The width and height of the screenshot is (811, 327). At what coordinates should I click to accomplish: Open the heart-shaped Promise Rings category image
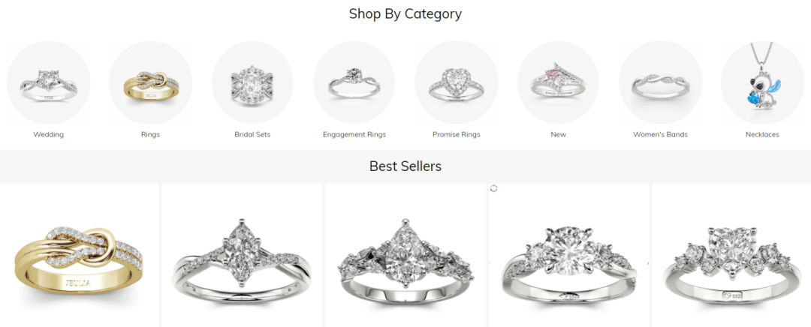click(457, 82)
